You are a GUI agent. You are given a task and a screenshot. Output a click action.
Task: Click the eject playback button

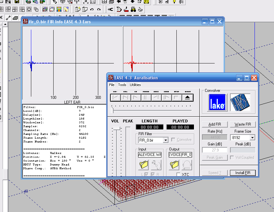pyautogui.click(x=188, y=98)
